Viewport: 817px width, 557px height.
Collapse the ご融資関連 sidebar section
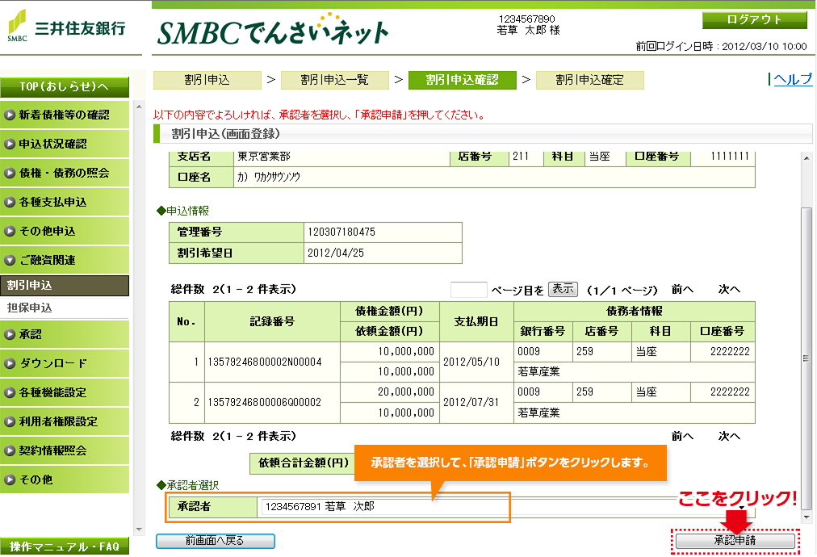pos(65,260)
